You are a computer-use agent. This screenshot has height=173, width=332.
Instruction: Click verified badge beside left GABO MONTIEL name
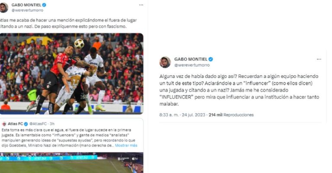[44, 5]
